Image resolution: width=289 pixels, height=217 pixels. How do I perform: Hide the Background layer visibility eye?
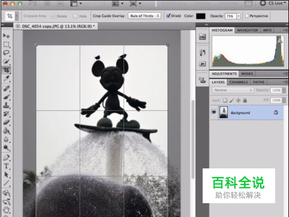(214, 112)
